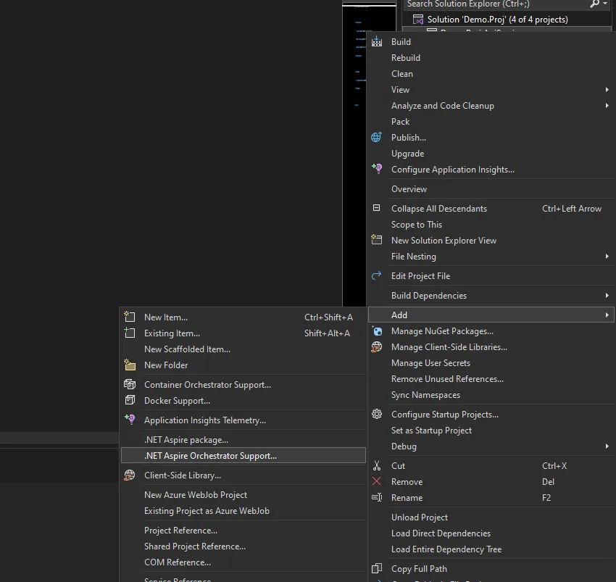Click the Build icon in context menu
The image size is (616, 582).
click(376, 42)
